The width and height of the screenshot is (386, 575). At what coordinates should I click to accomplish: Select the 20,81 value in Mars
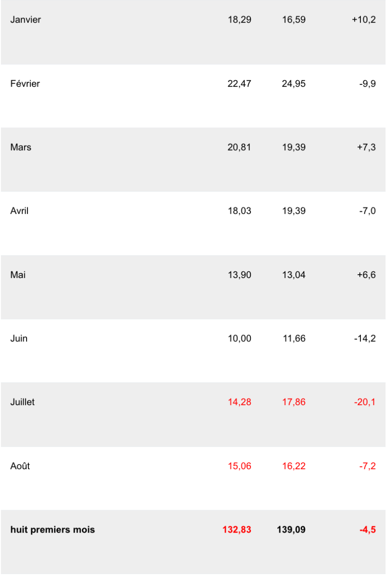coord(239,147)
